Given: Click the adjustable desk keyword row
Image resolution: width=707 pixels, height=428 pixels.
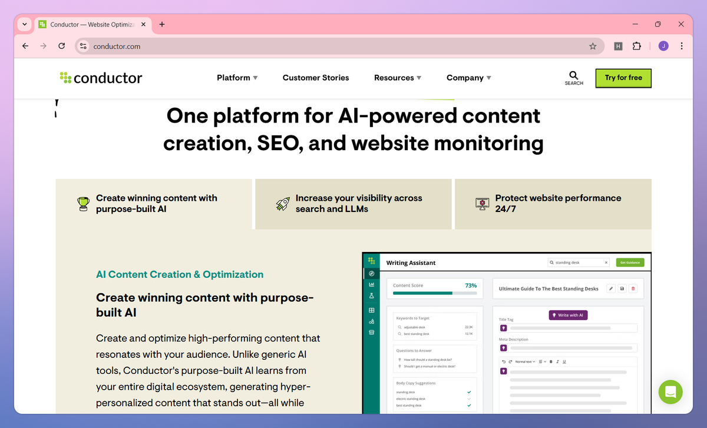Looking at the screenshot, I should (x=435, y=327).
